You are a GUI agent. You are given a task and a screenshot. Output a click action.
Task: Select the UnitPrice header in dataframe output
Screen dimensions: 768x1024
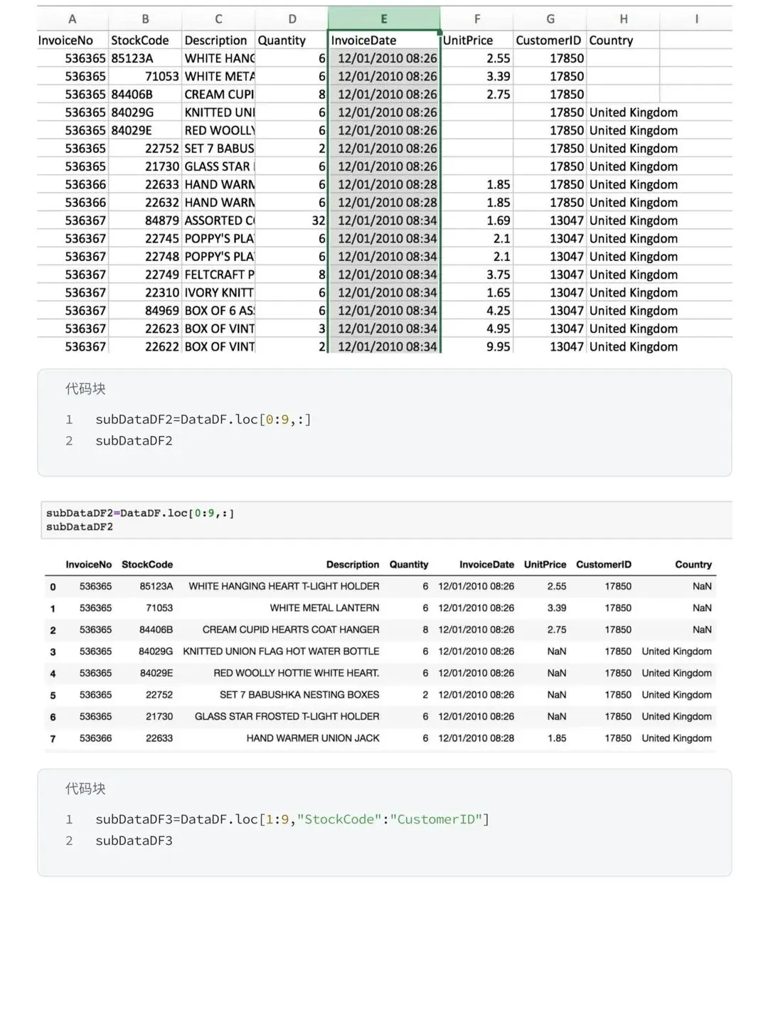pos(545,565)
